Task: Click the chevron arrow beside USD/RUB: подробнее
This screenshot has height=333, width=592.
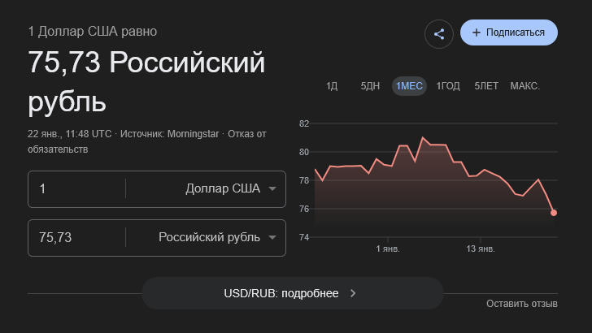Action: pos(353,293)
